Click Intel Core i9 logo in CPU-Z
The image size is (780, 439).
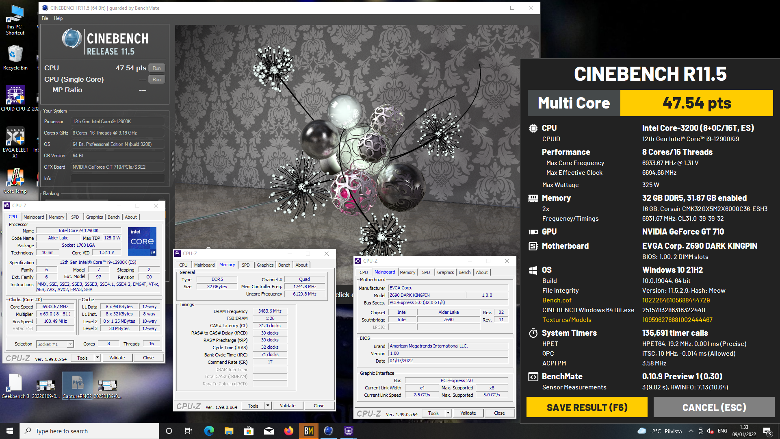click(x=142, y=241)
